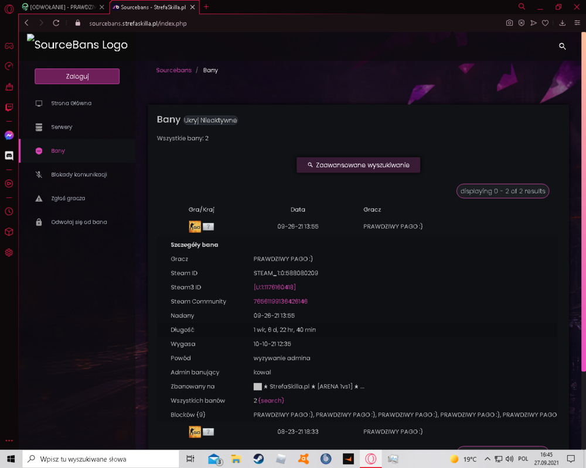The height and width of the screenshot is (468, 586).
Task: Open the Steam Community profile ID link
Action: [281, 301]
